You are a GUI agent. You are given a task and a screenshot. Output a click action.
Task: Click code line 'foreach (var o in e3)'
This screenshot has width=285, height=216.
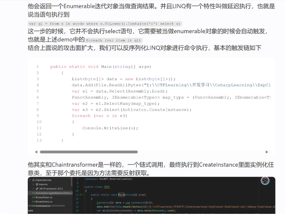tap(99, 116)
